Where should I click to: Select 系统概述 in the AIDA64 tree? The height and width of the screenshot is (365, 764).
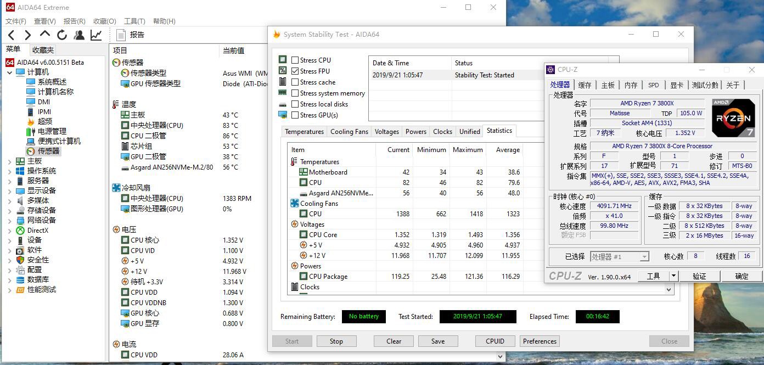[52, 82]
